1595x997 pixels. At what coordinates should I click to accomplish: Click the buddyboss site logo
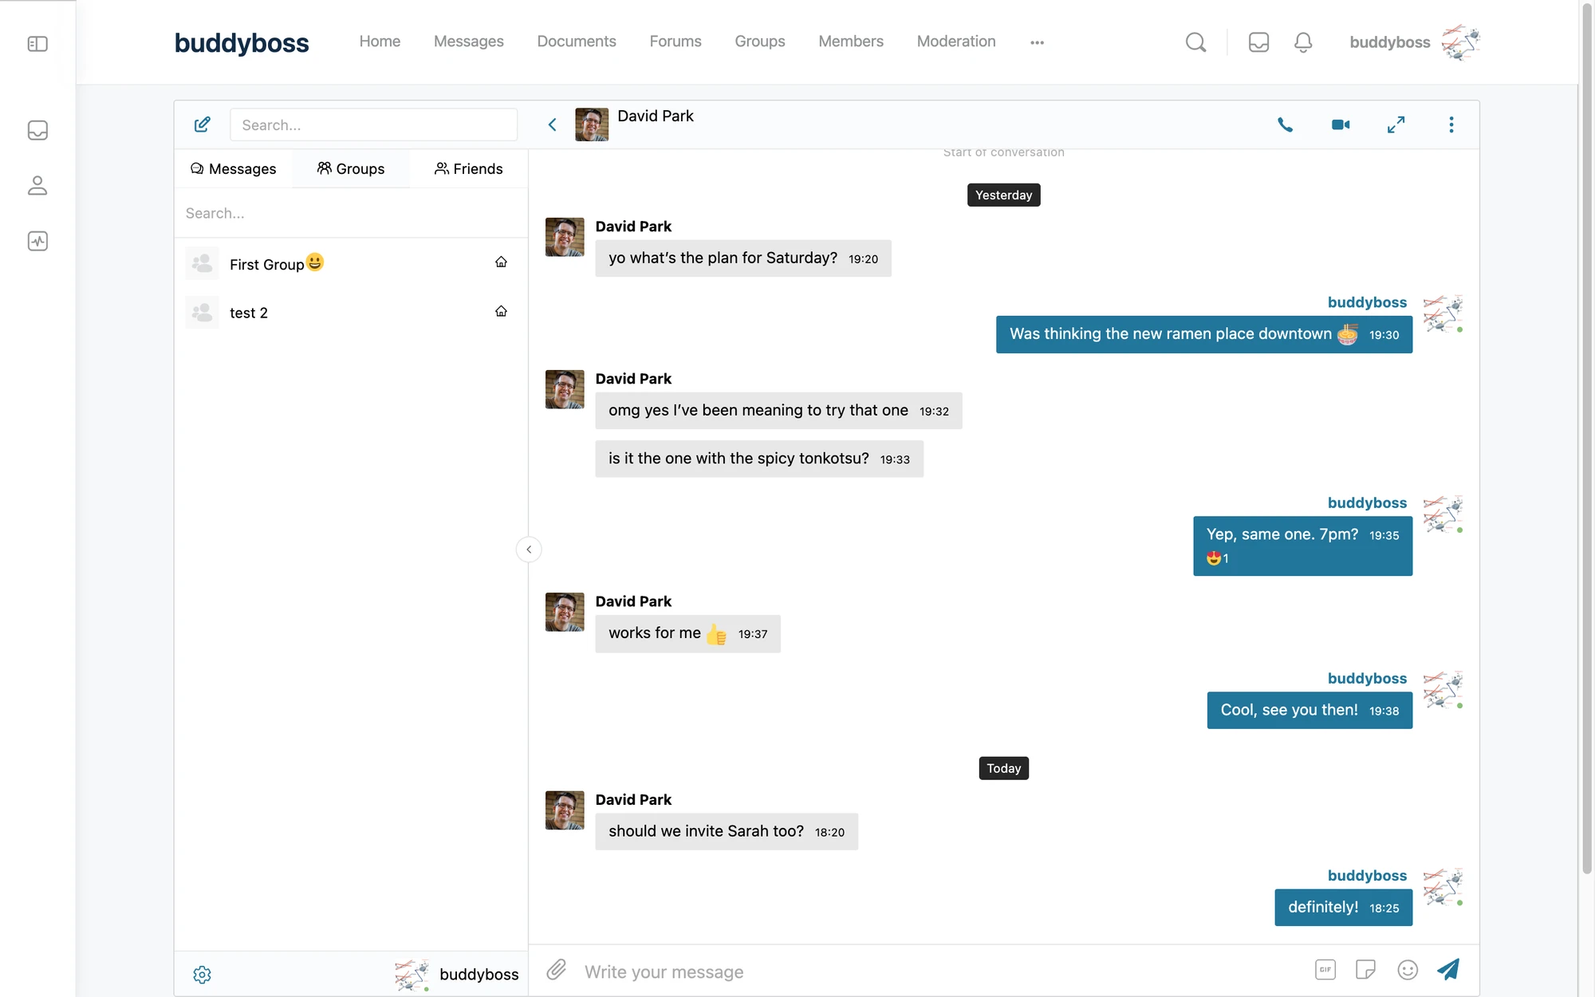click(242, 43)
